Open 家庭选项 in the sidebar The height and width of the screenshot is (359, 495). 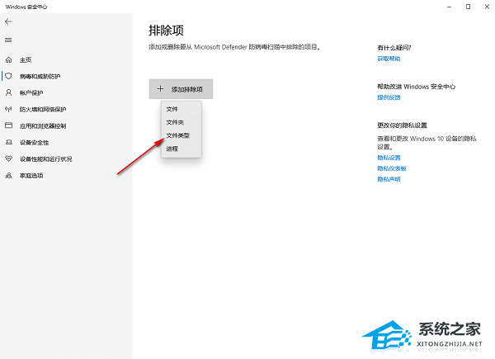(31, 176)
